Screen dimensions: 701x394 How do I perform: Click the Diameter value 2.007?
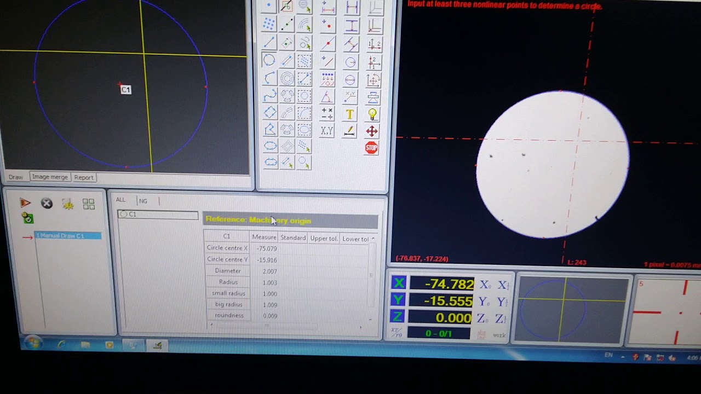(269, 271)
